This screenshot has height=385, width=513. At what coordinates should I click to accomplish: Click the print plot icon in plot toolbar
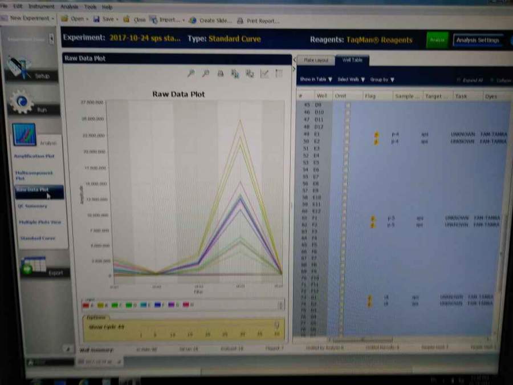point(221,74)
